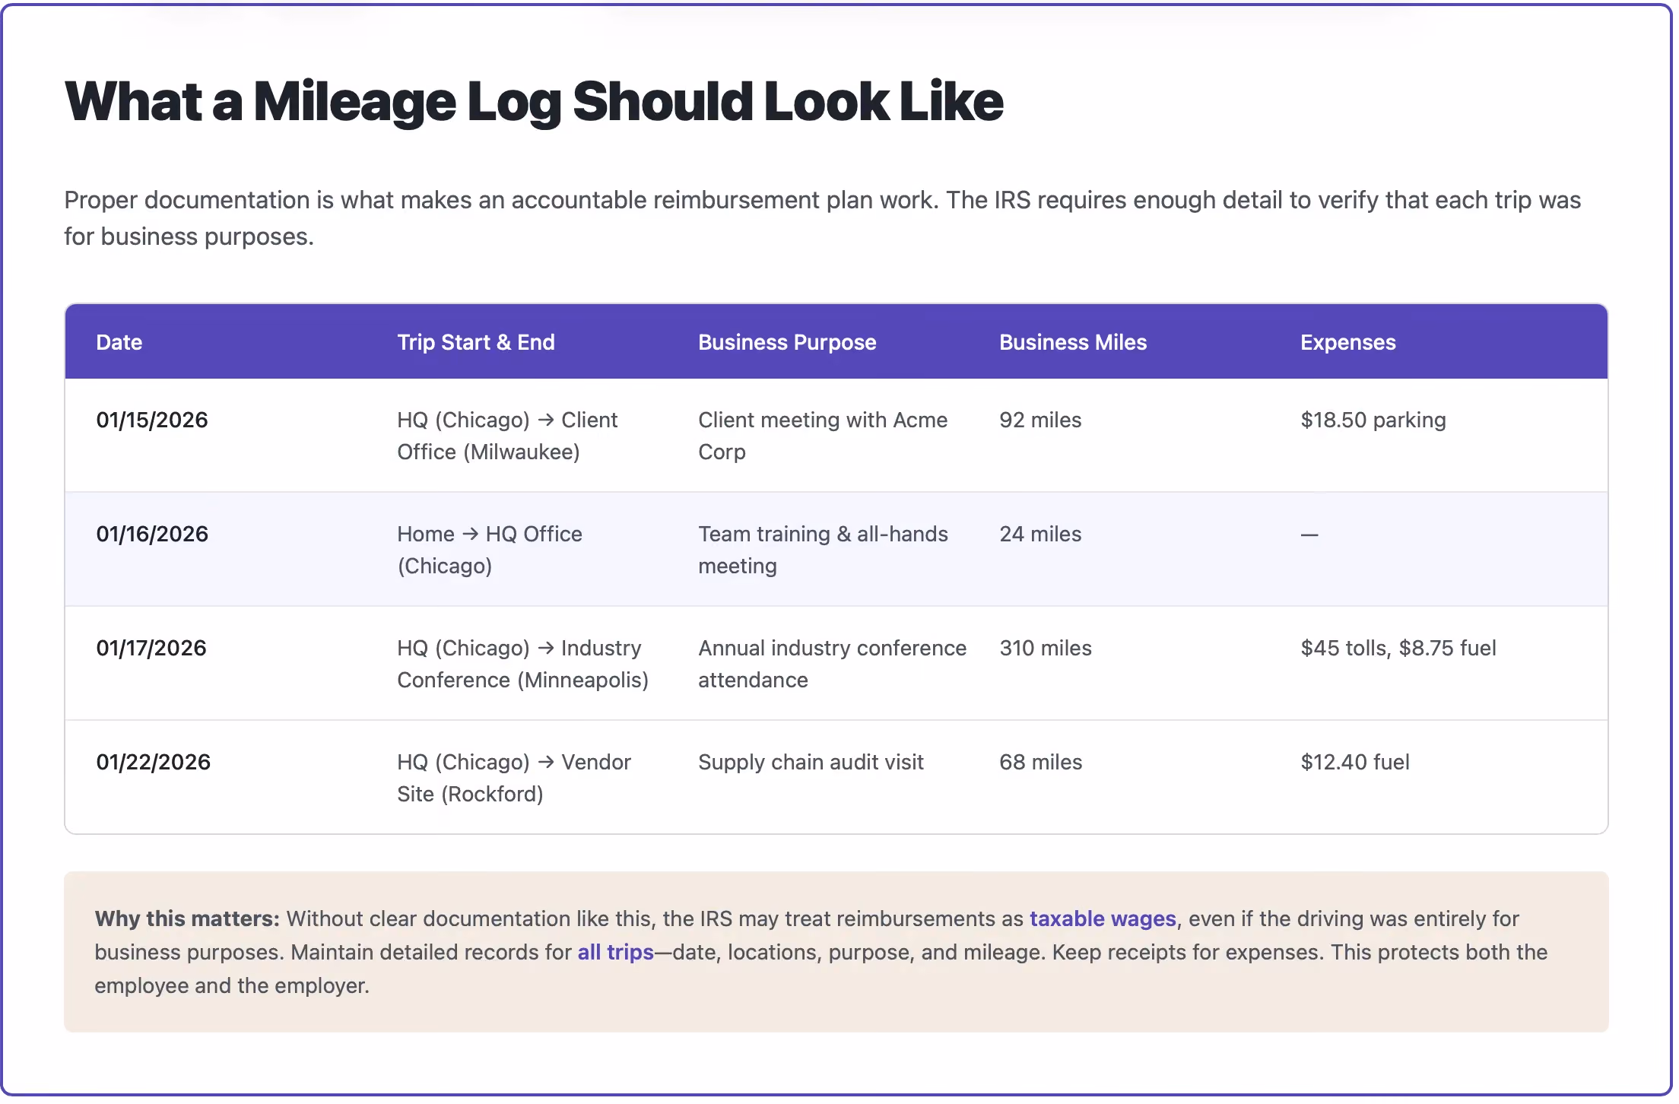This screenshot has height=1104, width=1679.
Task: Click the heading 'What a Mileage Log Should Look Like'
Action: pos(534,102)
